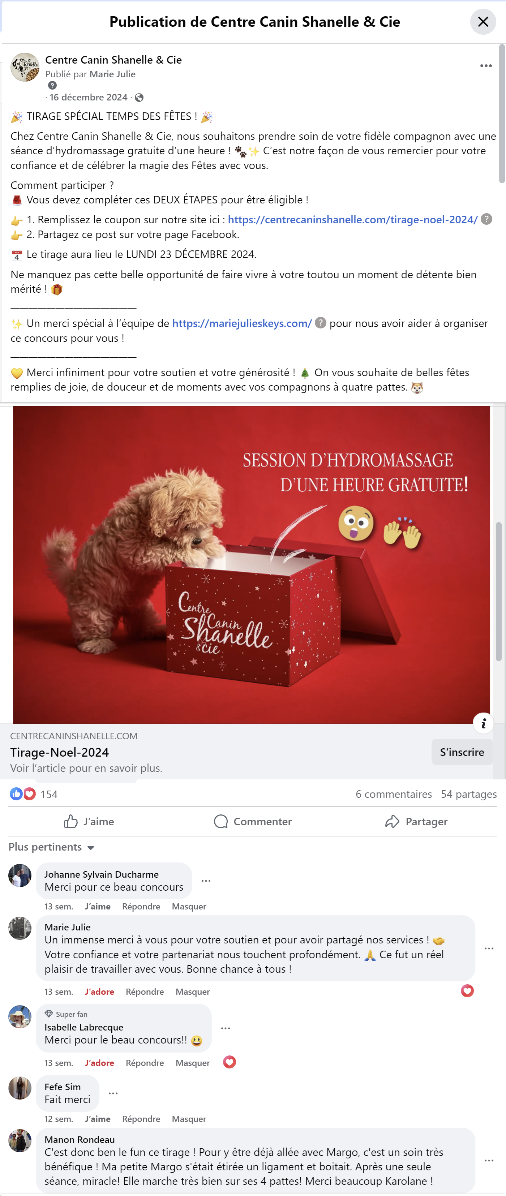Open post options three-dot menu
The image size is (506, 1196).
coord(485,66)
